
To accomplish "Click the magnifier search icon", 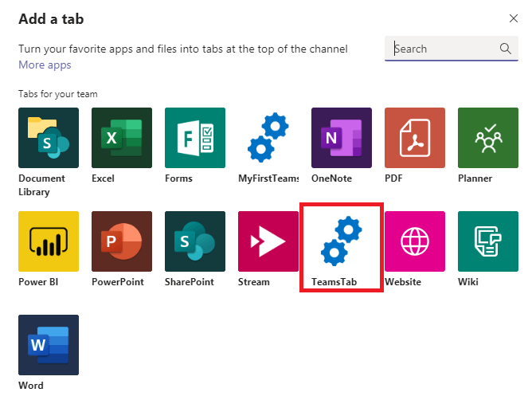I will pyautogui.click(x=505, y=49).
